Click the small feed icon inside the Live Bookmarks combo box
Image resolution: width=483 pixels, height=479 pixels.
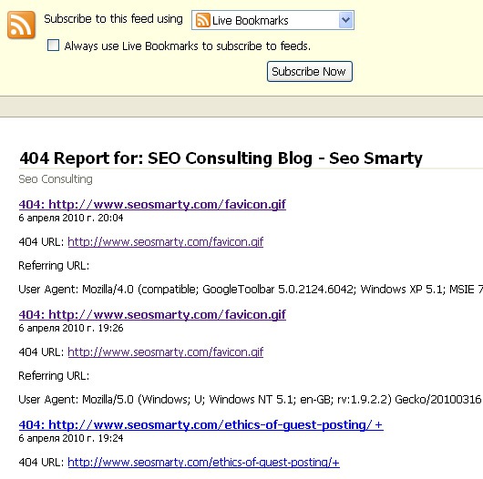pos(202,20)
